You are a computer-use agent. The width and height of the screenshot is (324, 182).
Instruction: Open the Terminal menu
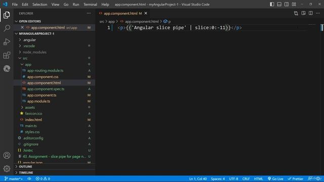90,5
